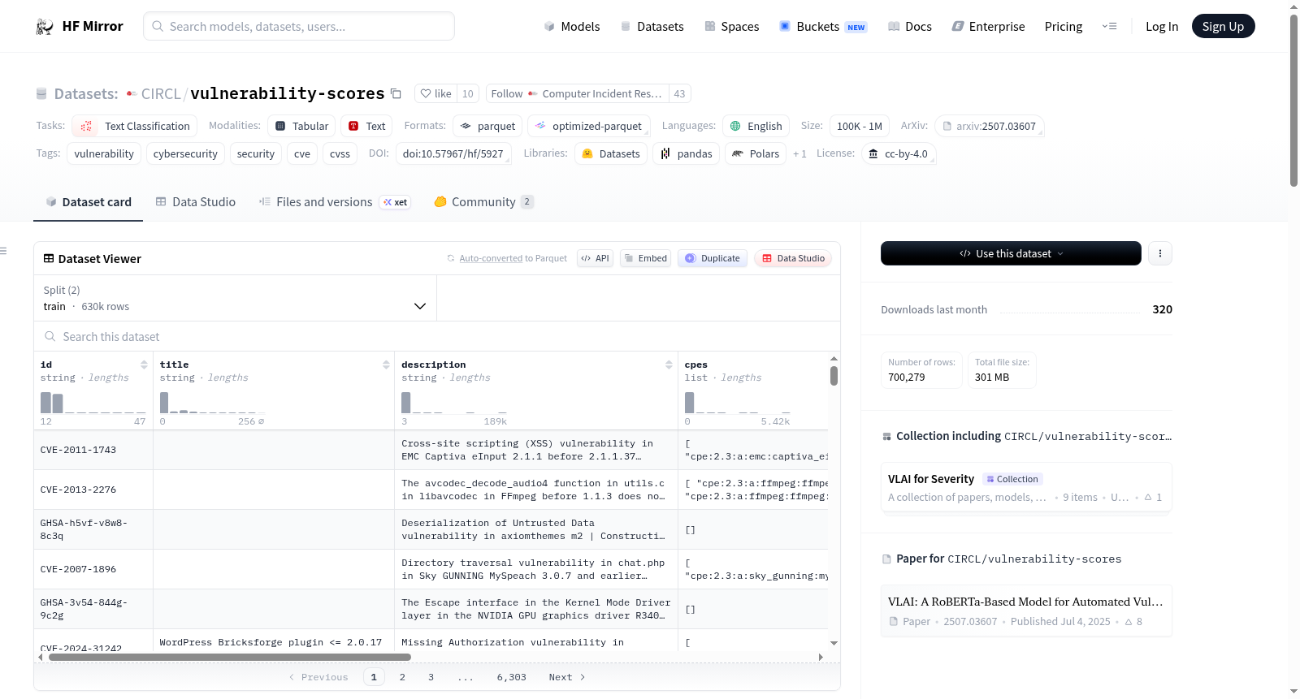Select the cybersecurity tag
This screenshot has width=1300, height=699.
click(185, 153)
